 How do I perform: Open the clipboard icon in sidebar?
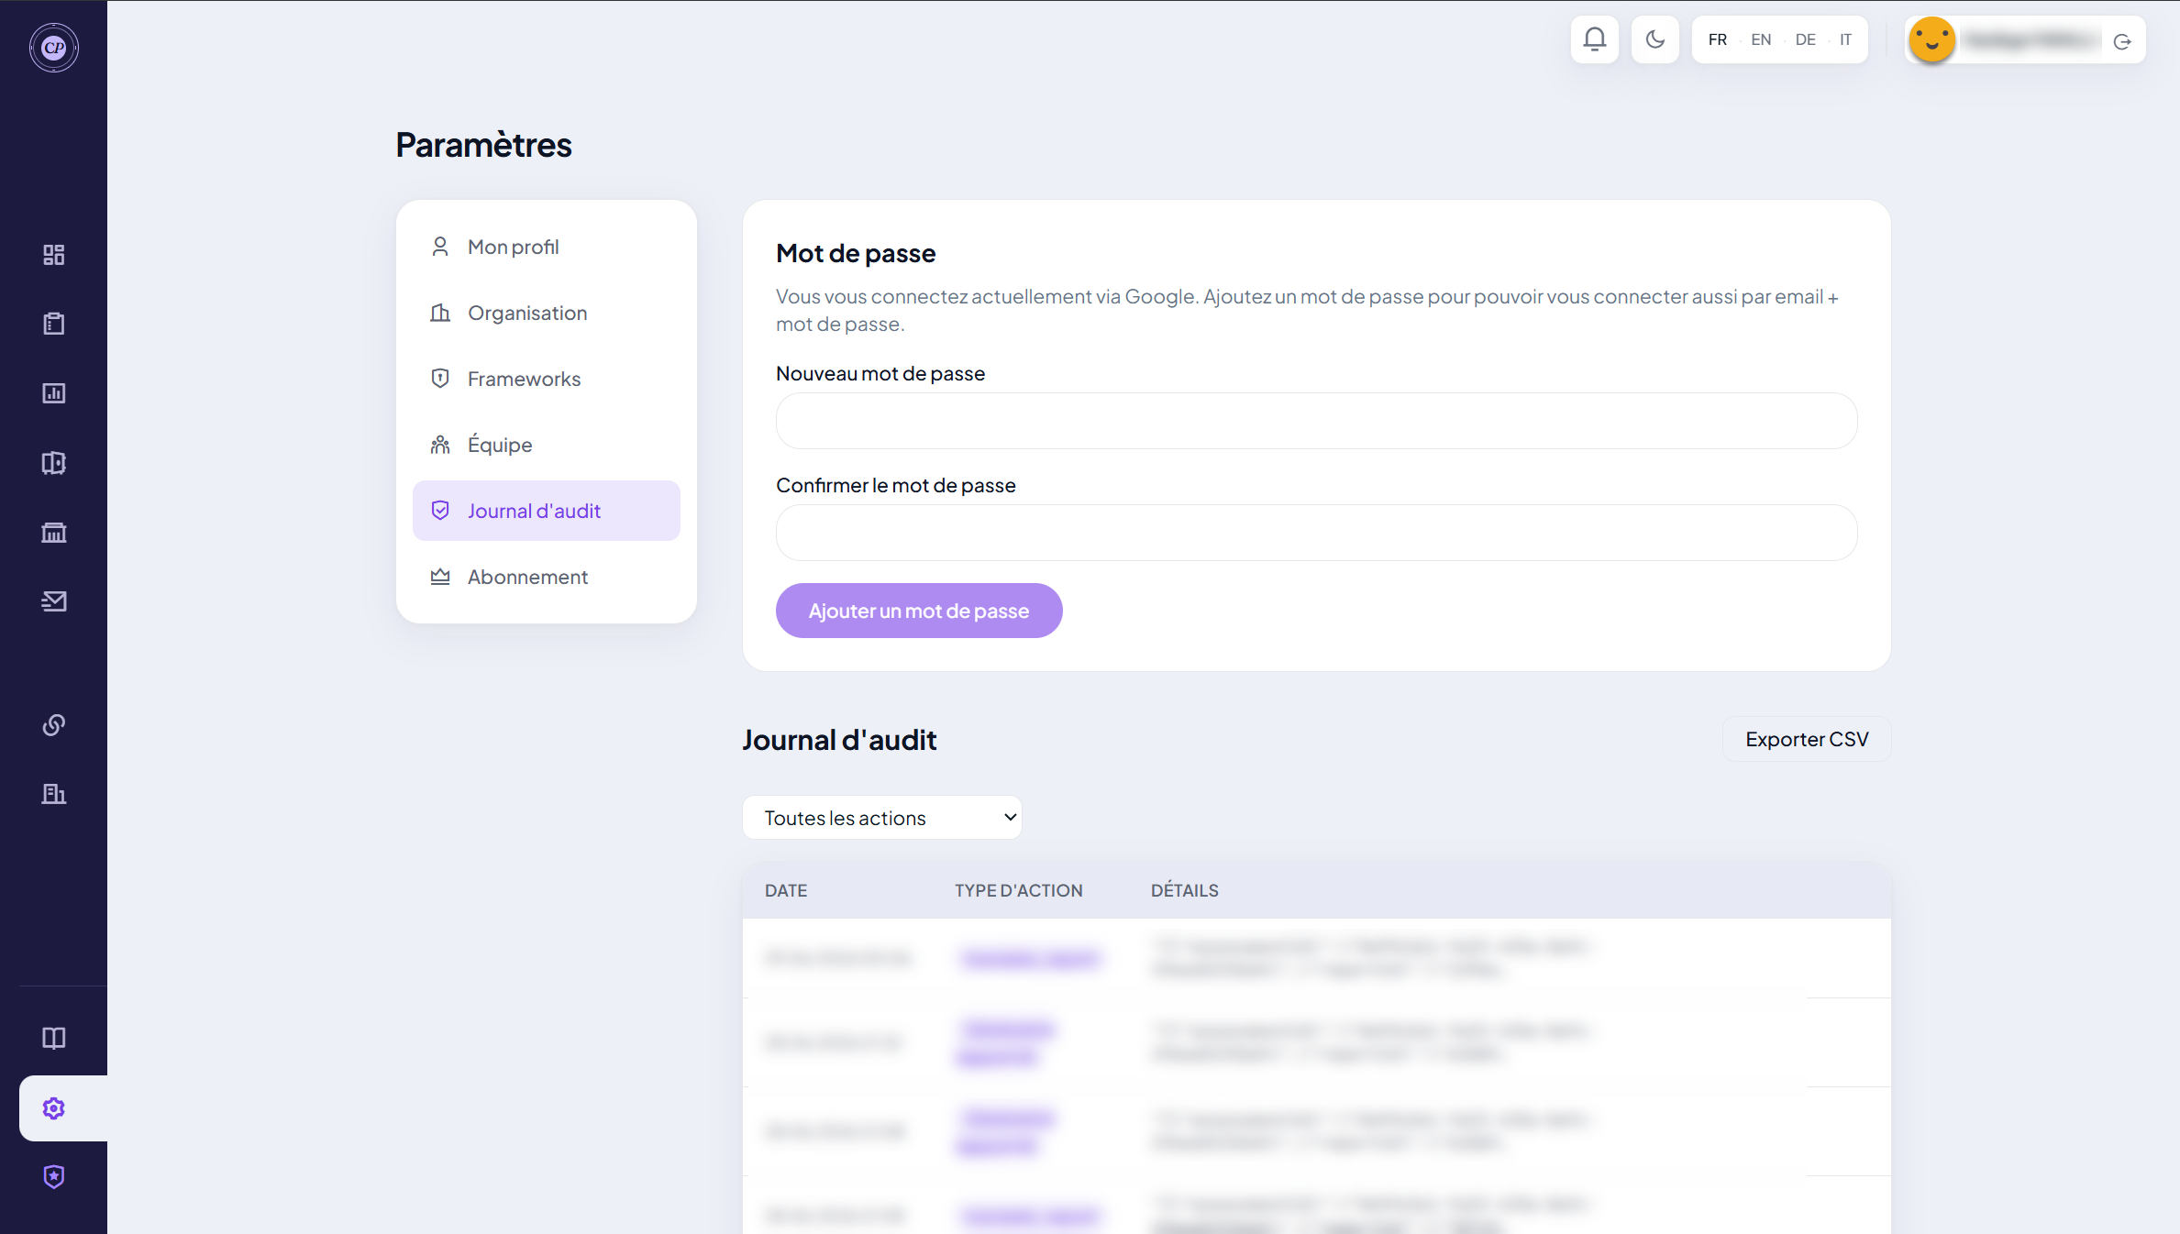click(x=54, y=324)
